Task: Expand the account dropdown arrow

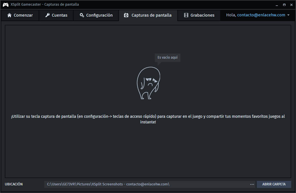Action: tap(288, 15)
